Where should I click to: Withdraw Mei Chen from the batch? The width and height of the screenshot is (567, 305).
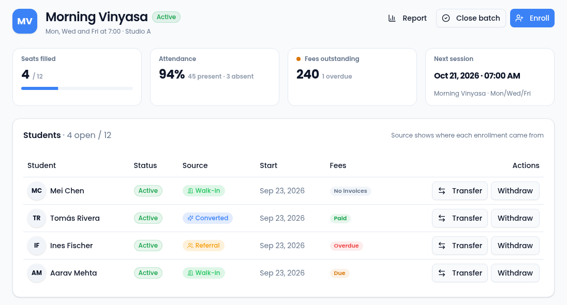coord(515,191)
